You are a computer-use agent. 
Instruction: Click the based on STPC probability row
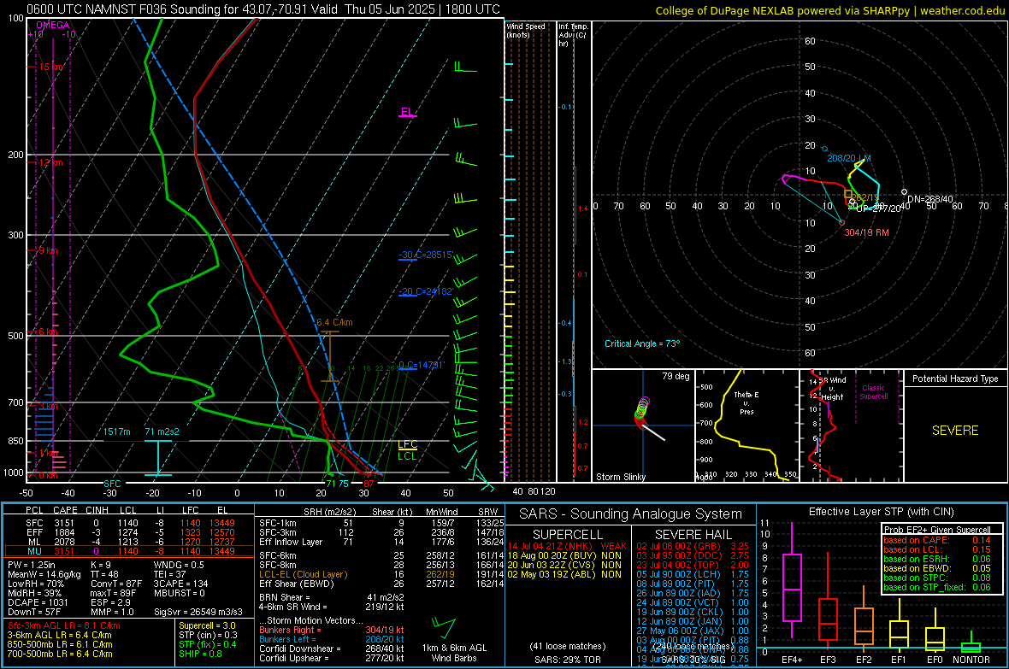point(937,578)
